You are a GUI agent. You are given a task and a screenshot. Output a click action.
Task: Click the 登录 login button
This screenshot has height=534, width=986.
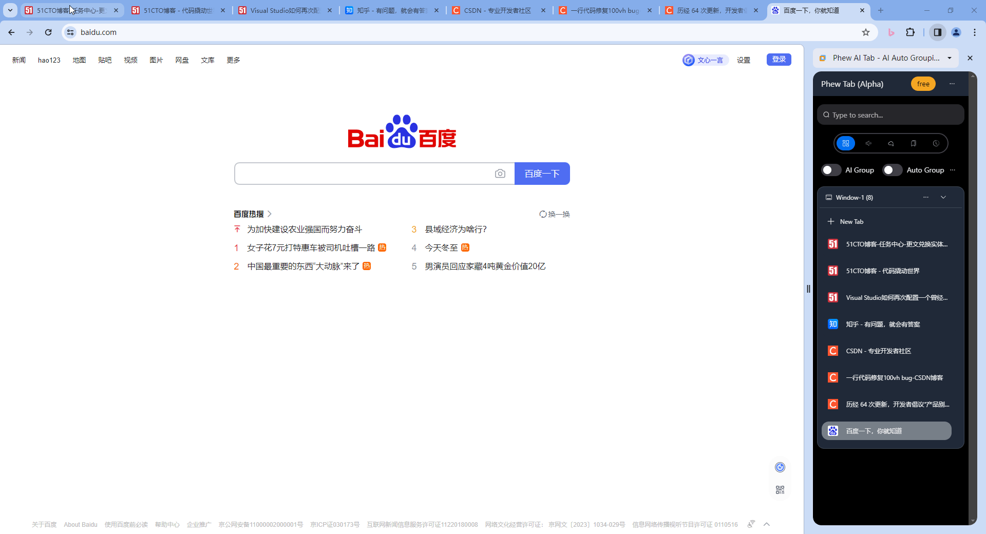tap(779, 59)
